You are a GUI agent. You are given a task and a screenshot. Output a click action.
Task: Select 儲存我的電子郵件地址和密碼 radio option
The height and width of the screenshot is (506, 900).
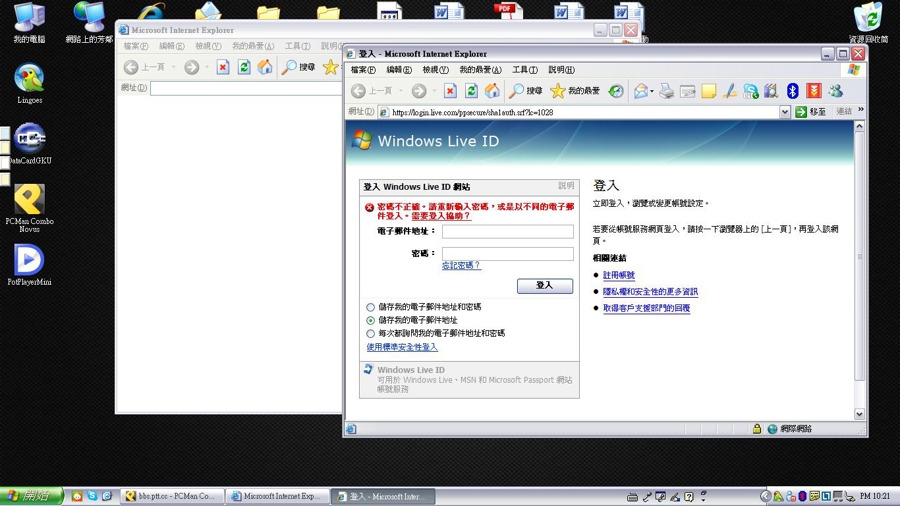pos(370,307)
